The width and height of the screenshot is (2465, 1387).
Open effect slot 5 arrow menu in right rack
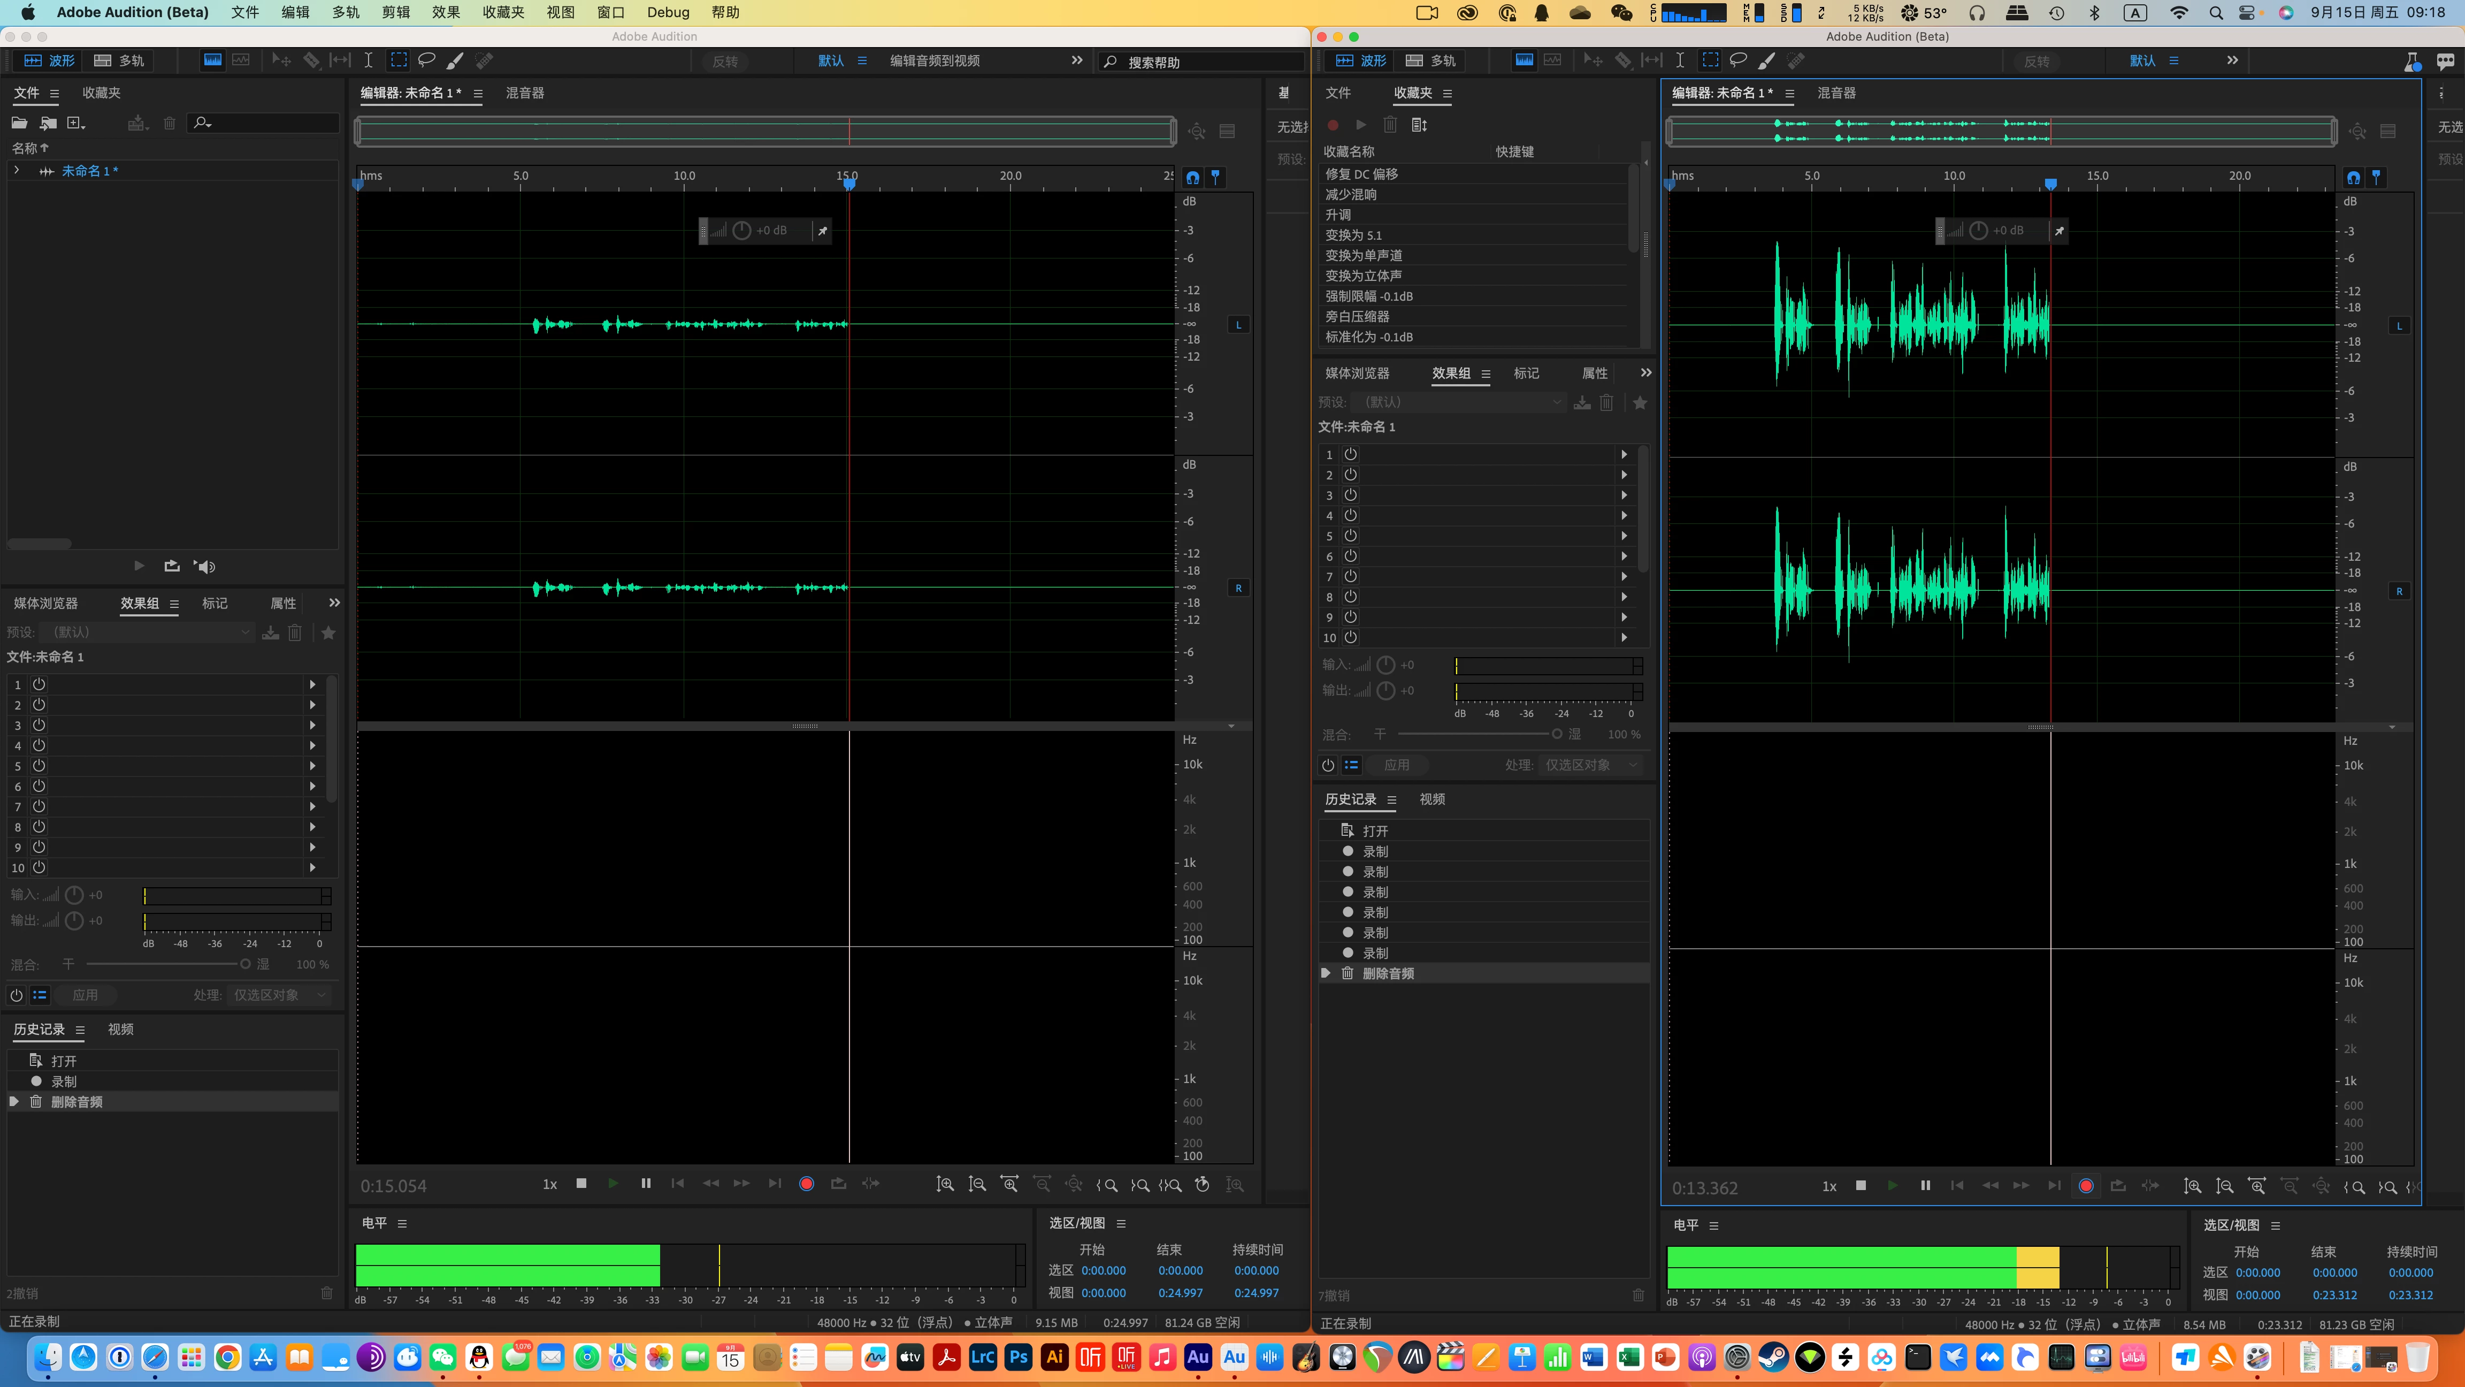coord(1624,535)
